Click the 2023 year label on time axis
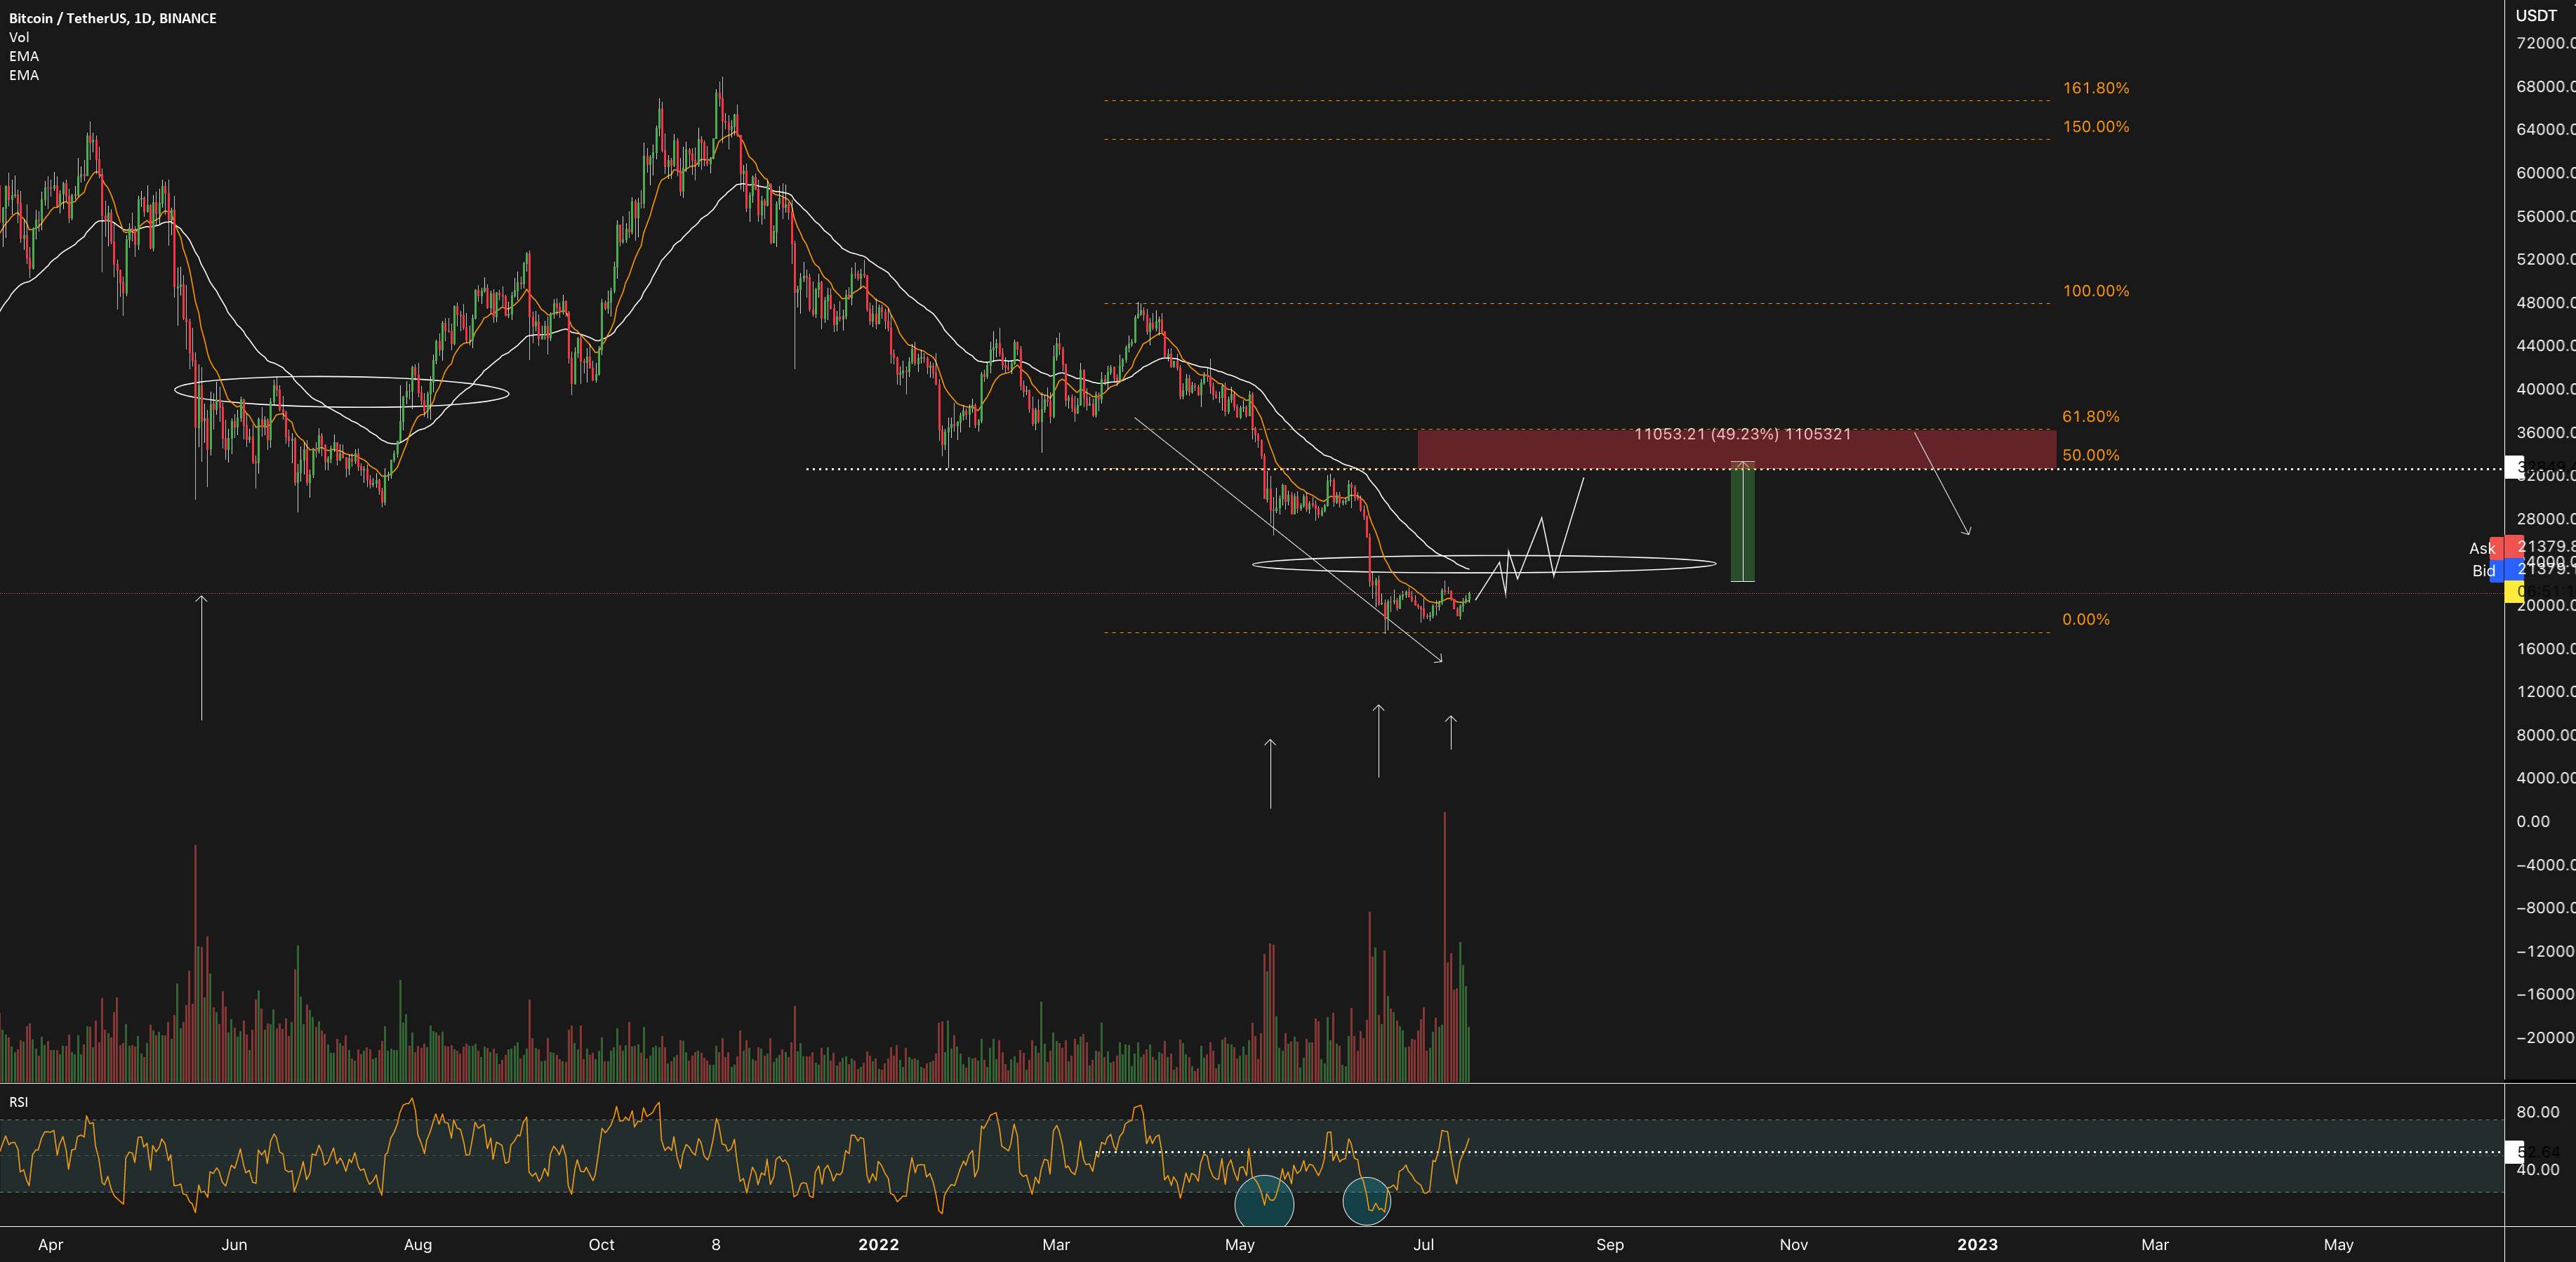This screenshot has width=2576, height=1262. [x=1977, y=1245]
